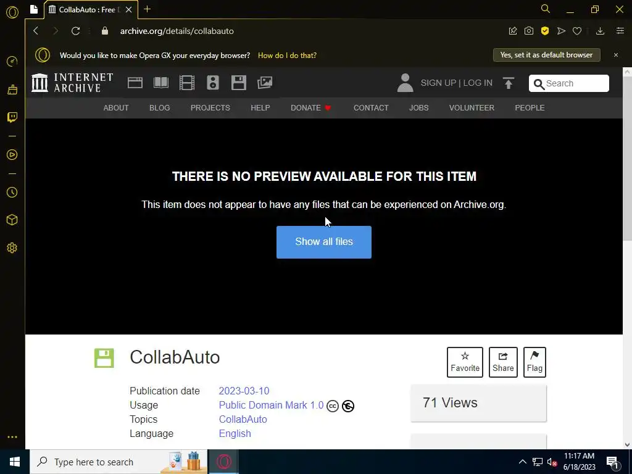Click the user avatar icon
This screenshot has height=474, width=632.
tap(405, 83)
